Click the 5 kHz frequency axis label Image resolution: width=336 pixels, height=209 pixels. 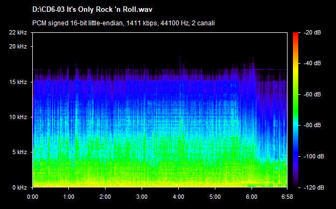coord(19,152)
